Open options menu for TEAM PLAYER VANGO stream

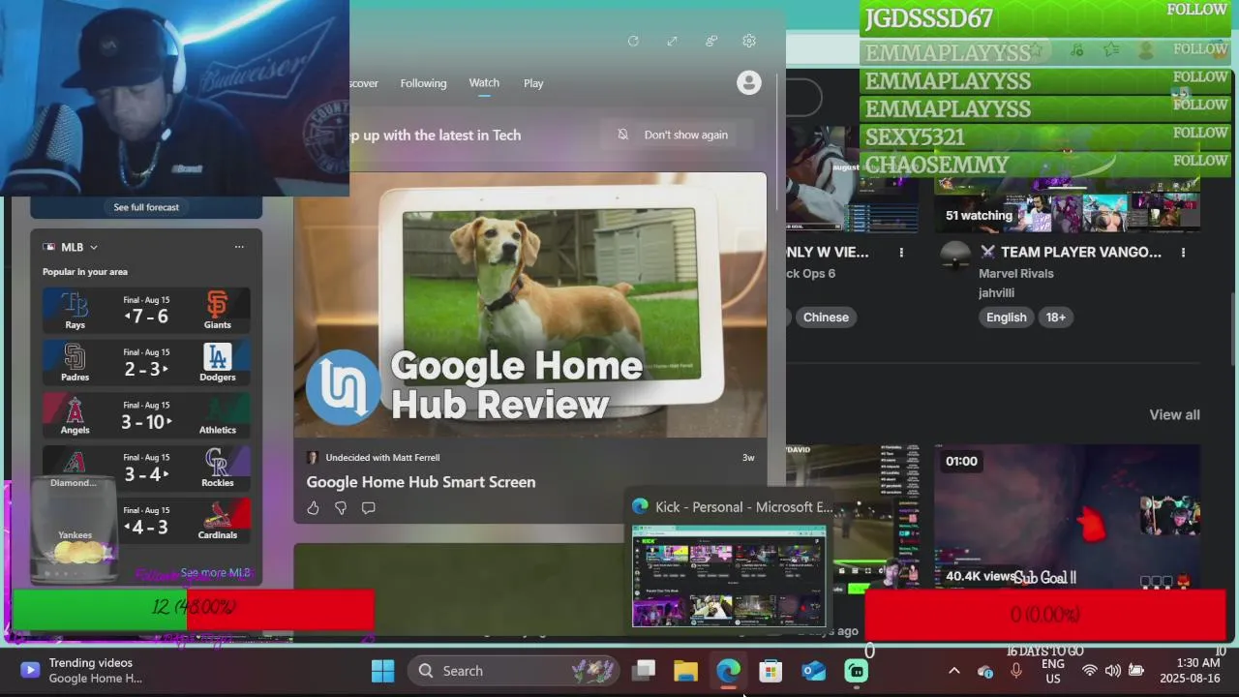pos(1183,252)
